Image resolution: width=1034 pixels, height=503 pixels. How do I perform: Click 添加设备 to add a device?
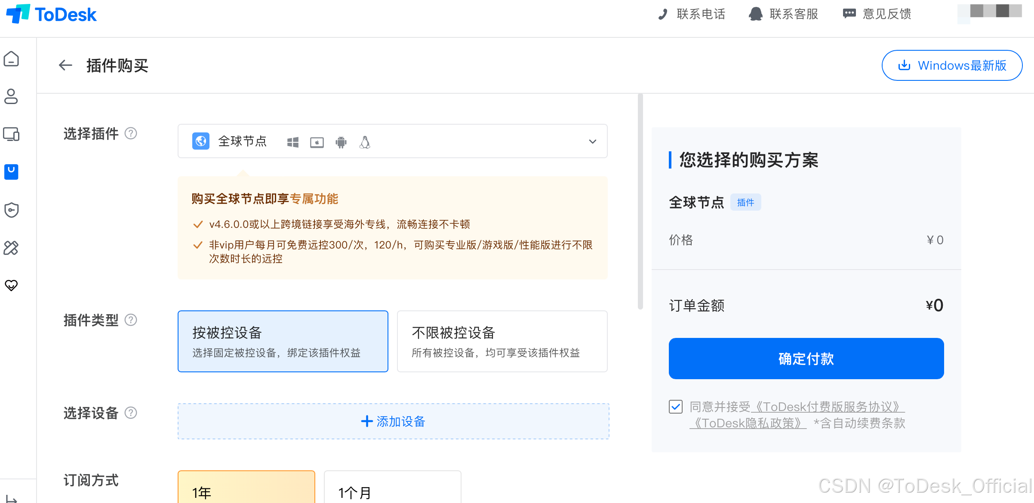(393, 421)
